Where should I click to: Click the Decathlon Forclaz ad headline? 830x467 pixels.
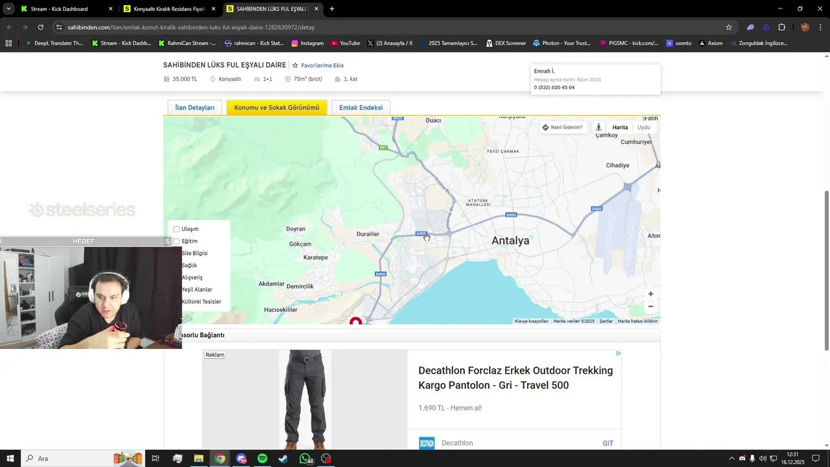pyautogui.click(x=516, y=377)
